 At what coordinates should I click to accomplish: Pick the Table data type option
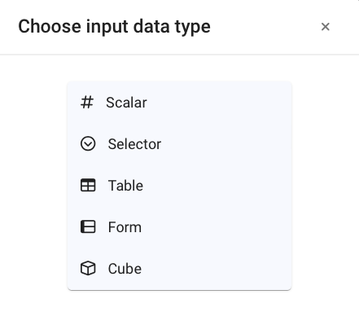coord(179,186)
